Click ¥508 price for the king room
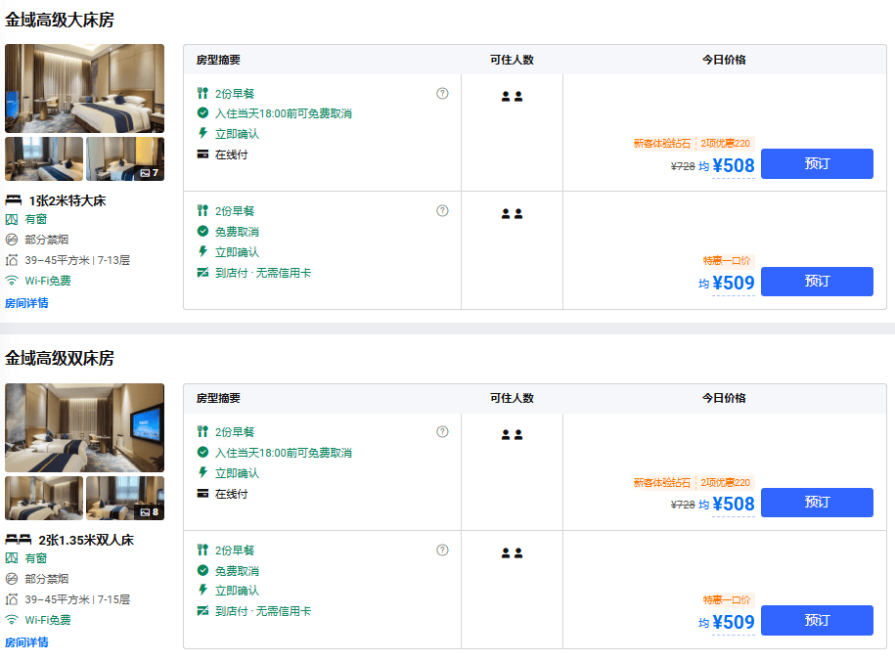 click(734, 165)
